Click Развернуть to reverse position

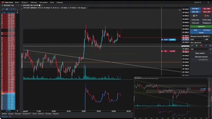(x=207, y=23)
